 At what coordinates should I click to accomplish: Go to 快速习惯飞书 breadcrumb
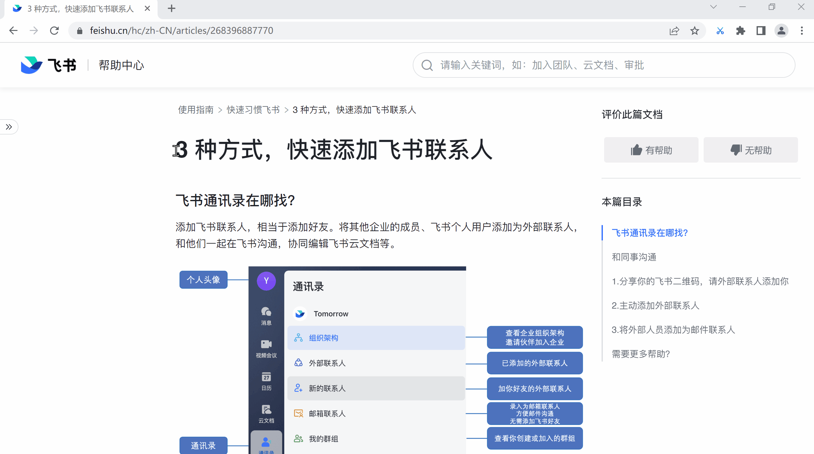[253, 110]
